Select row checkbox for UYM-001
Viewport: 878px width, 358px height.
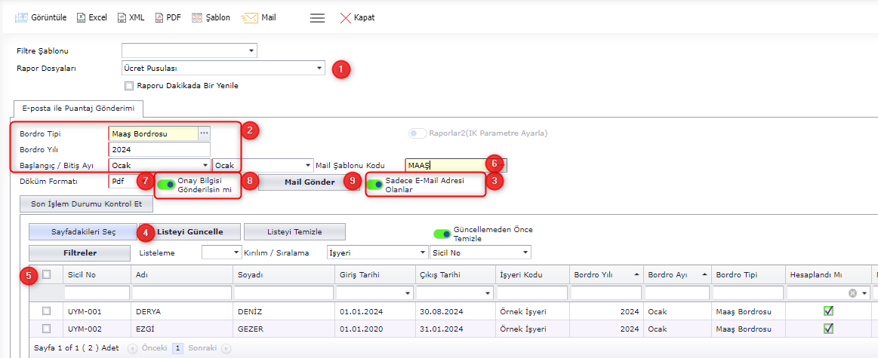47,311
